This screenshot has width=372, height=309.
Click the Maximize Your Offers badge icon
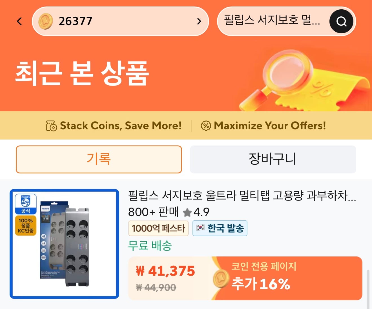(x=206, y=125)
